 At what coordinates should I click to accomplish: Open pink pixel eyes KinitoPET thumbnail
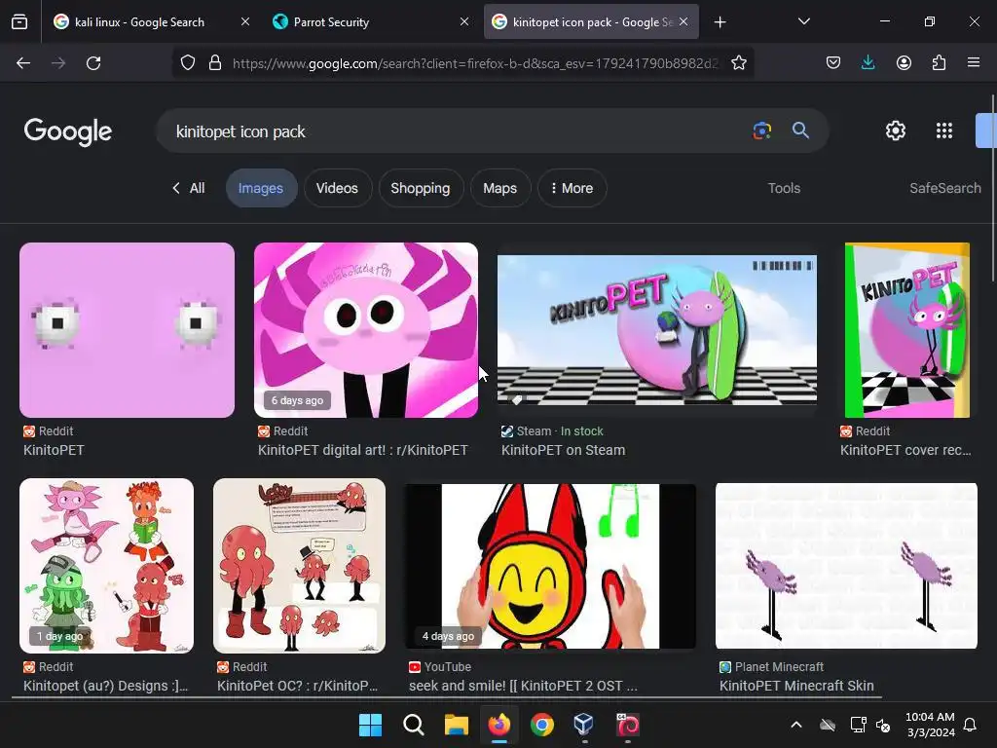tap(128, 330)
